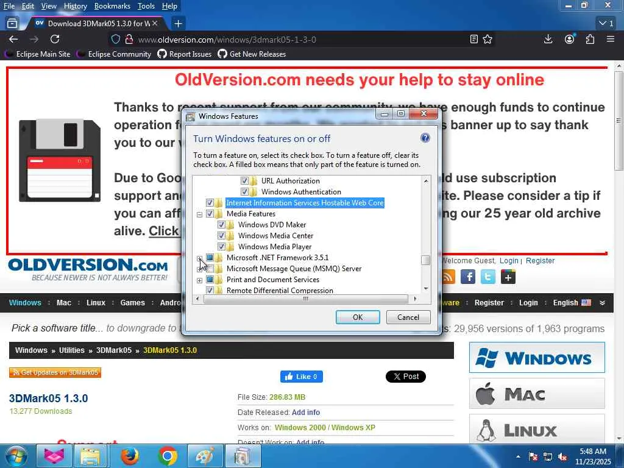
Task: Open the Firefox hamburger menu
Action: pos(611,39)
